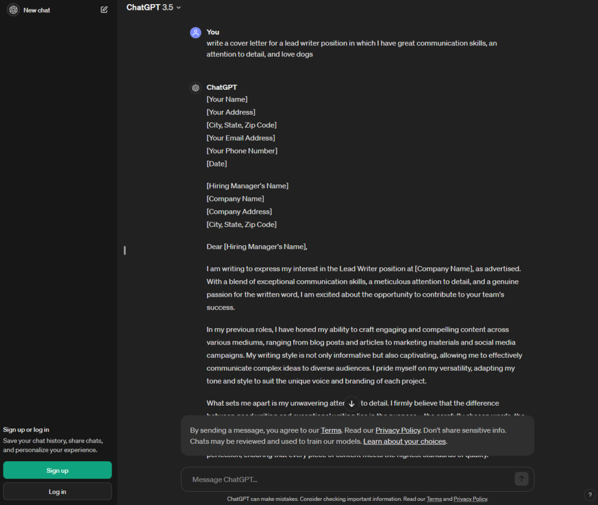
Task: Select the compose new chat pencil icon
Action: (x=104, y=9)
